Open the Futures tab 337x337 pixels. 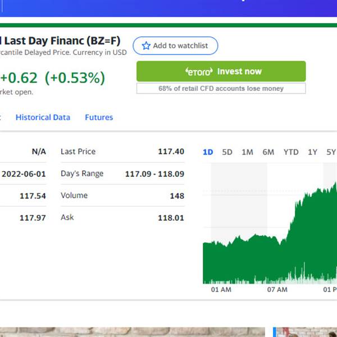pyautogui.click(x=99, y=117)
